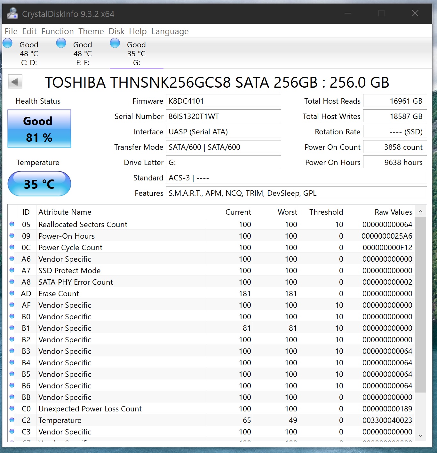Screen dimensions: 437x453
Task: Click raw value 003300040023 in Temperature row
Action: point(387,420)
